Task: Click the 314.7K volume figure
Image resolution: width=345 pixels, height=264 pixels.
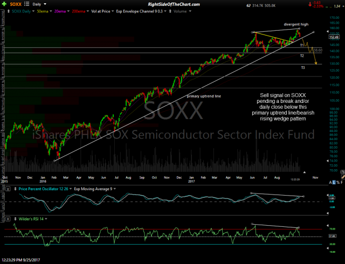Action: coord(258,6)
